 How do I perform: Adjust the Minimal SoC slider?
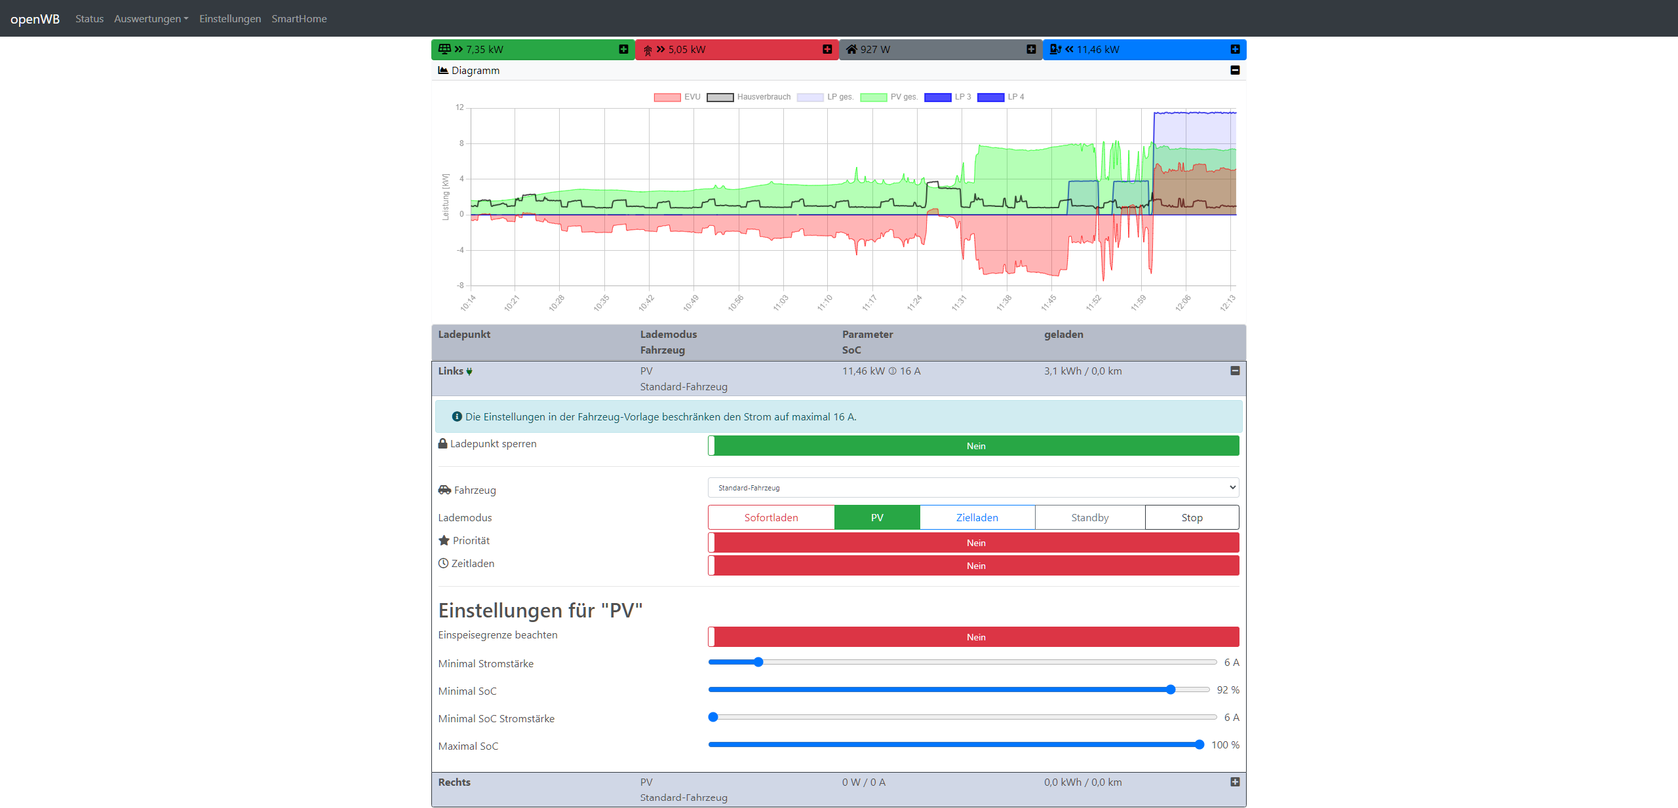(1171, 689)
